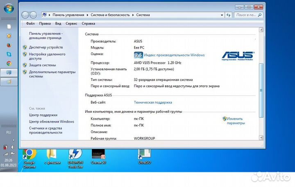Viewport: 295px width, 187px height.
Task: Open Chrome from the taskbar
Action: [9, 63]
